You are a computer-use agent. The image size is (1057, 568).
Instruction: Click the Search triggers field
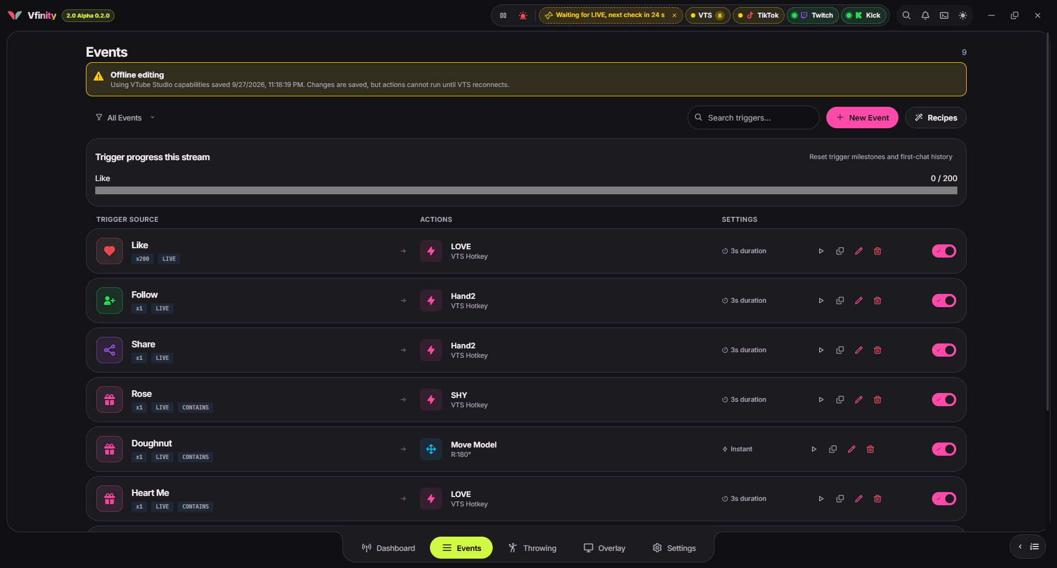tap(753, 118)
